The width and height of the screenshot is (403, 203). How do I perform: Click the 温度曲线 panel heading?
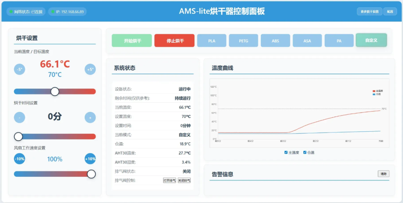coord(222,68)
